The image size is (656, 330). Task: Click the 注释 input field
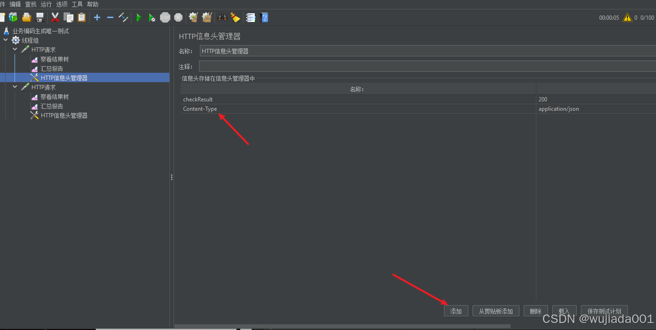[x=427, y=66]
